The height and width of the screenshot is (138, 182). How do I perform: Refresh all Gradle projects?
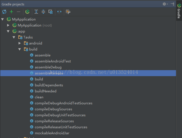tap(4, 12)
